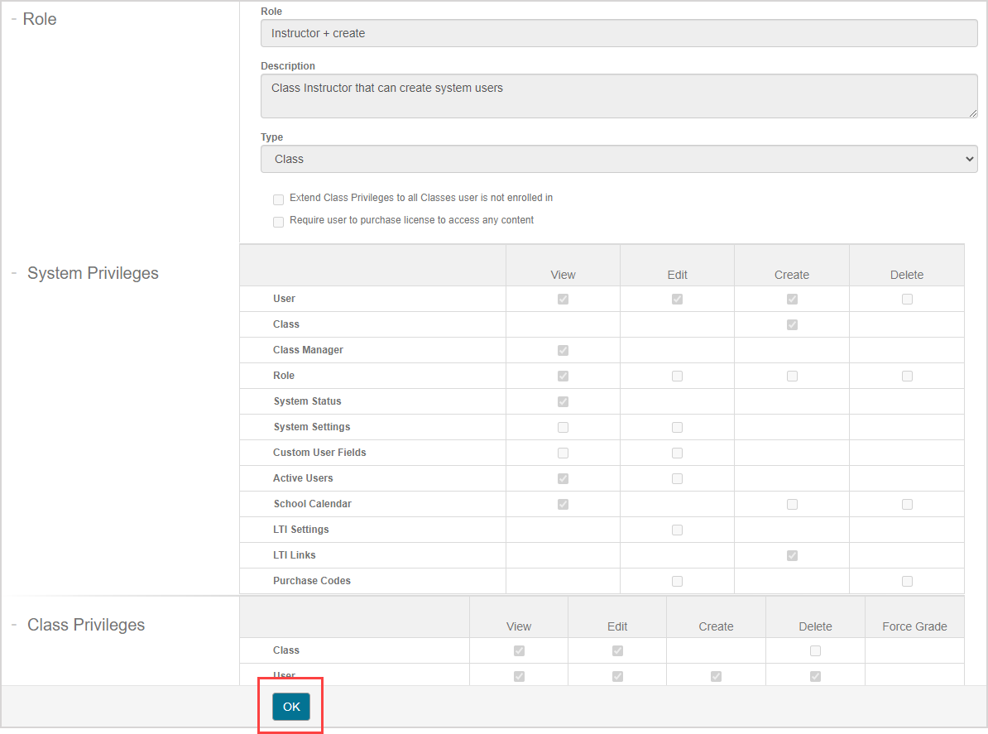Toggle School Calendar Delete checkbox
The image size is (988, 734).
click(907, 504)
